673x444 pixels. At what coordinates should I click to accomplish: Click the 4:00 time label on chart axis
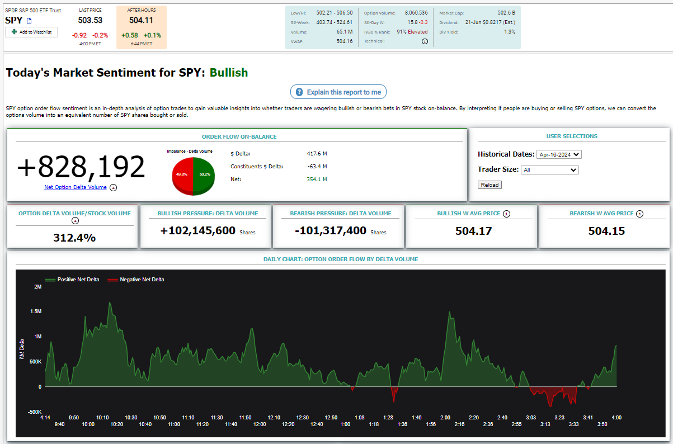616,417
